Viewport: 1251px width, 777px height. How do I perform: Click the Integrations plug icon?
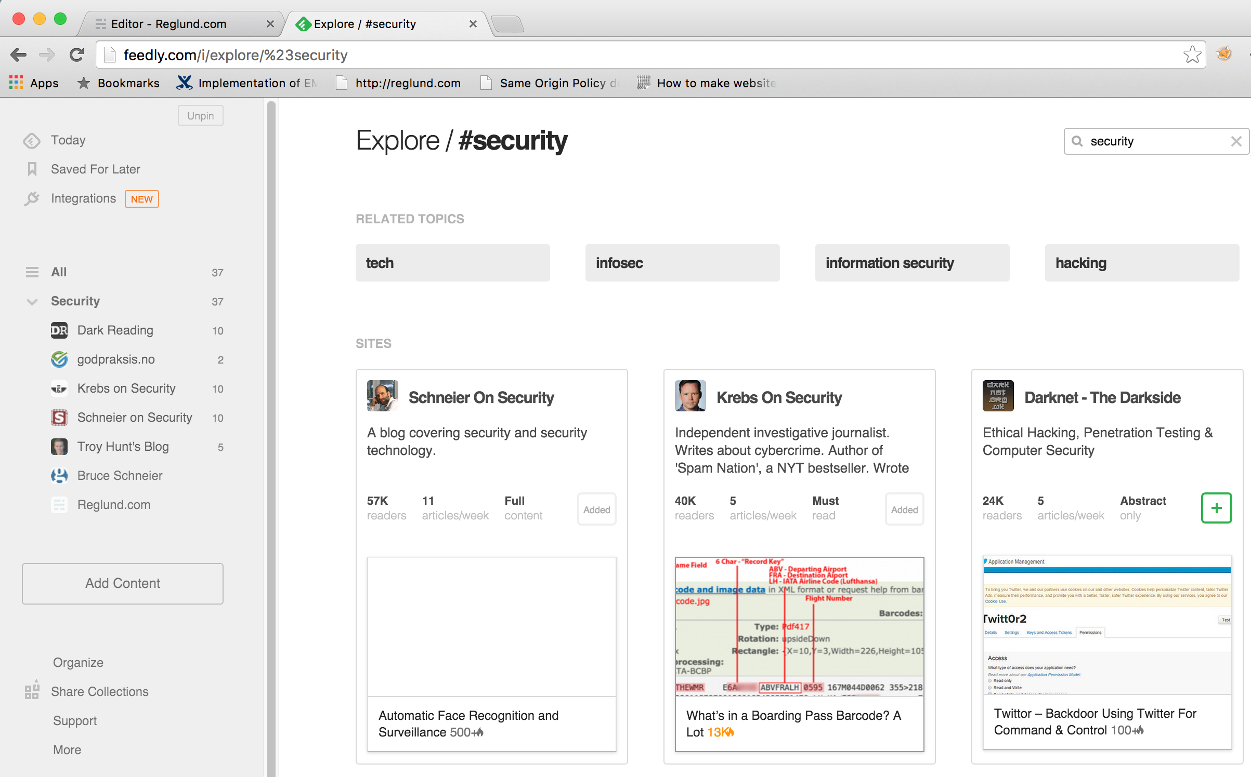coord(32,198)
